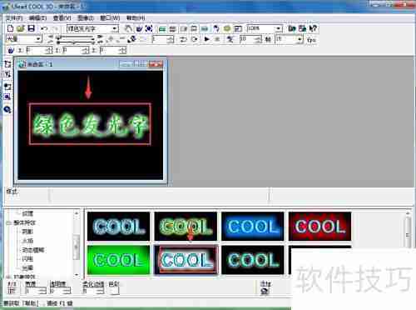Collapse the 整体特效 tree node
The width and height of the screenshot is (416, 310).
[x=8, y=222]
